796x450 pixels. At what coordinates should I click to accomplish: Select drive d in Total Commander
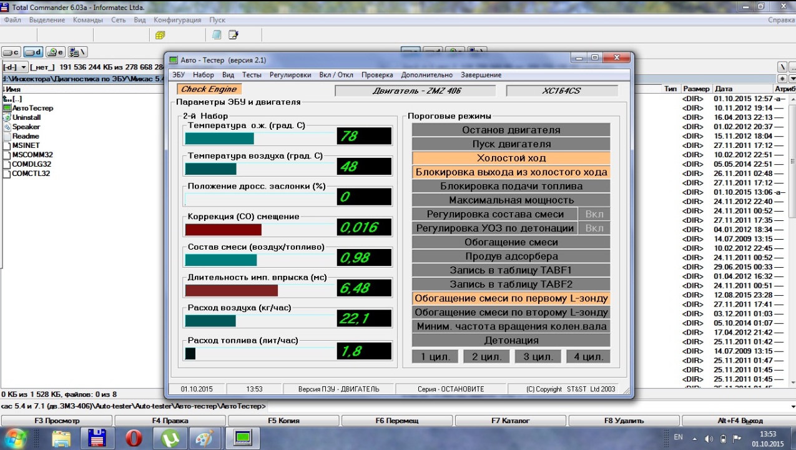[34, 52]
